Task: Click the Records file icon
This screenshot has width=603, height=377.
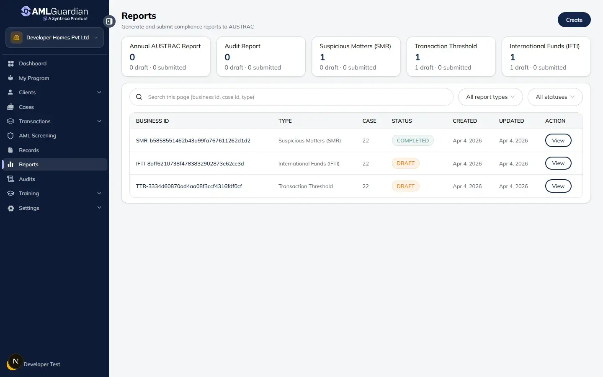Action: pyautogui.click(x=11, y=150)
